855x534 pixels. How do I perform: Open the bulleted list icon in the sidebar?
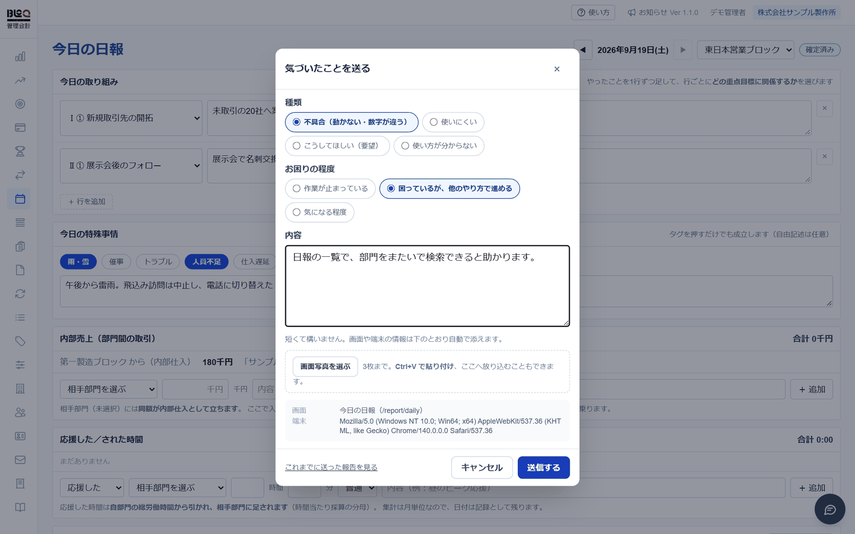pyautogui.click(x=20, y=317)
